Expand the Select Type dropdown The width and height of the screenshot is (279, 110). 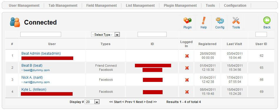tap(105, 35)
